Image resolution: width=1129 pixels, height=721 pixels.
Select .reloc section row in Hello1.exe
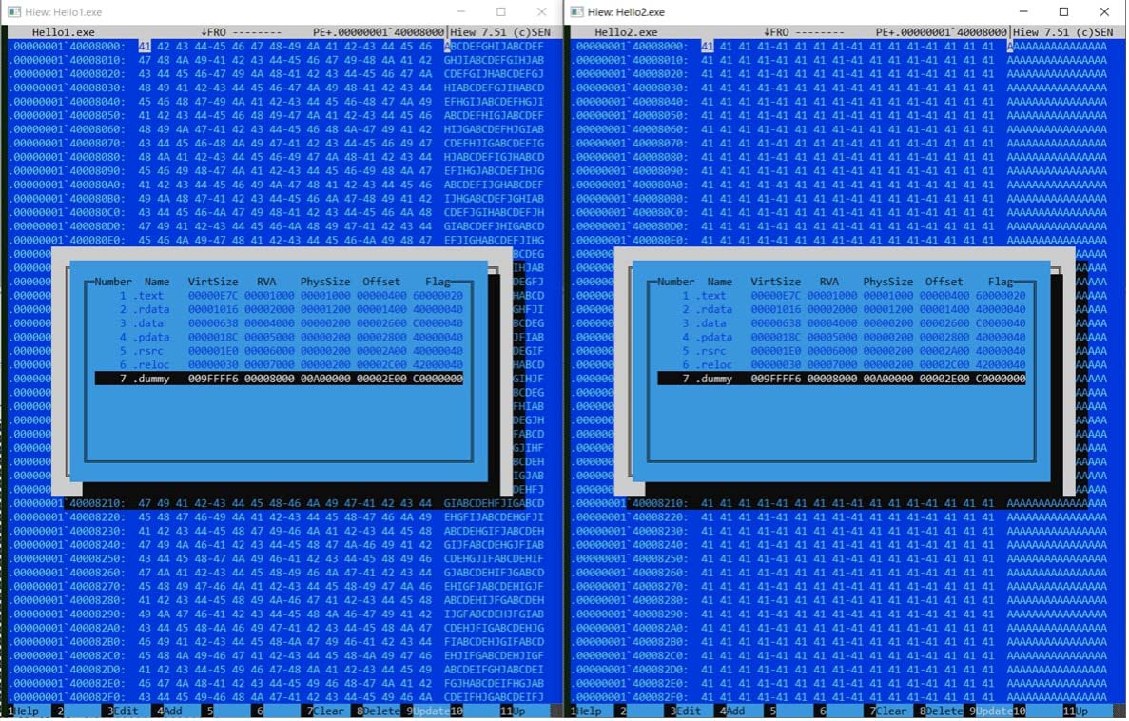(280, 364)
